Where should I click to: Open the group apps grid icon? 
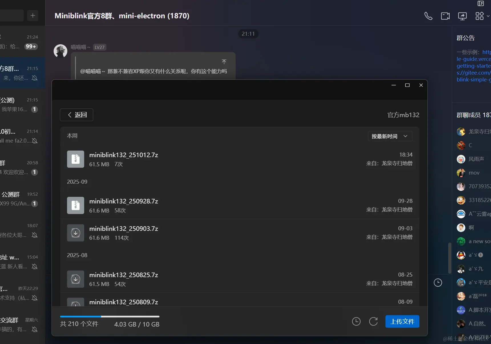(480, 16)
